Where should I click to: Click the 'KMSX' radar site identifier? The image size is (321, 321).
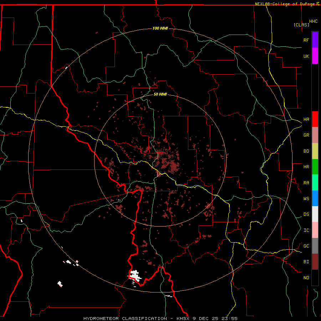(183, 319)
